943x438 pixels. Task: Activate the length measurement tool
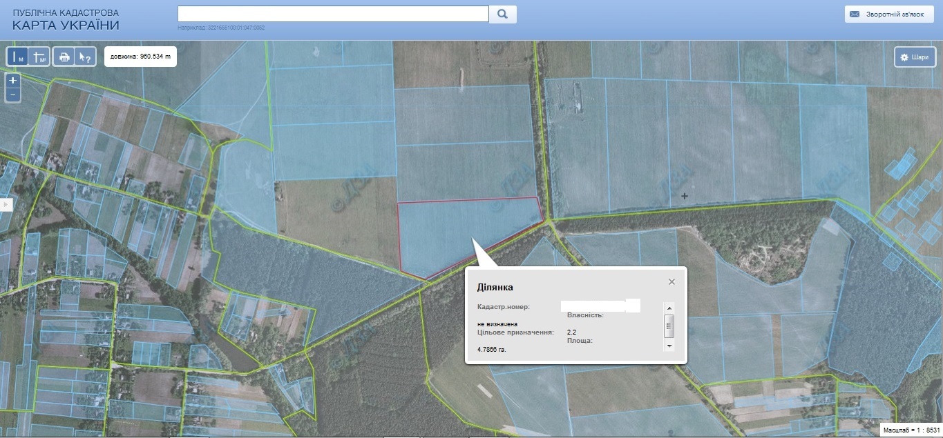click(x=18, y=57)
